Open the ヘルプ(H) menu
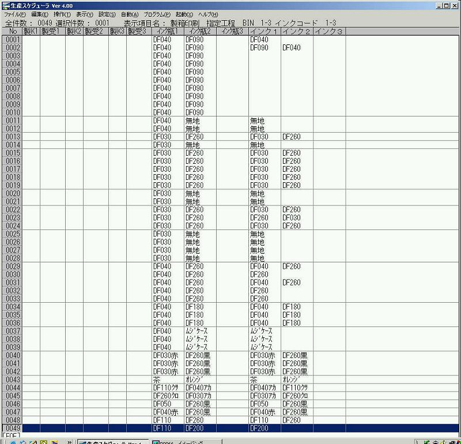Image resolution: width=461 pixels, height=444 pixels. point(208,14)
